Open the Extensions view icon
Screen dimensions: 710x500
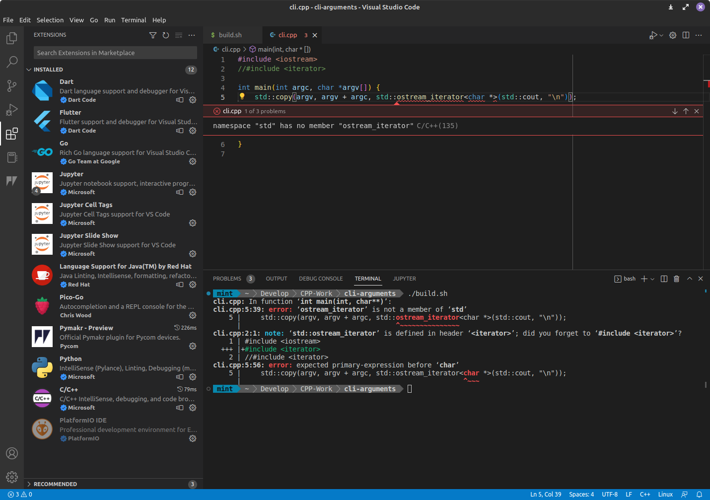12,134
